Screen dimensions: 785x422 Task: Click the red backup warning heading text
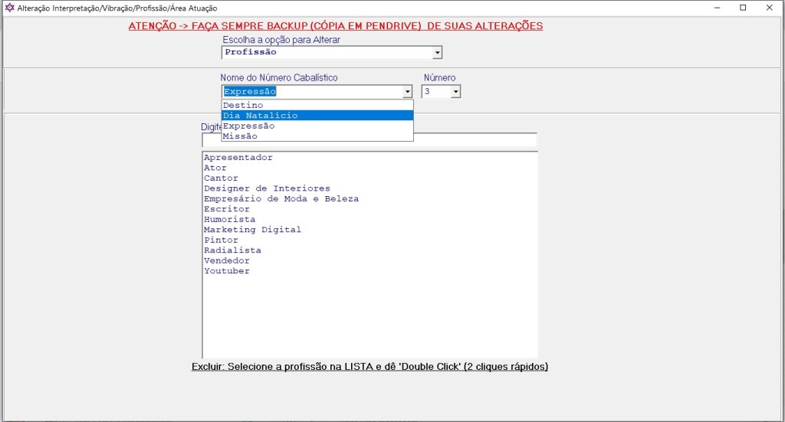(335, 26)
